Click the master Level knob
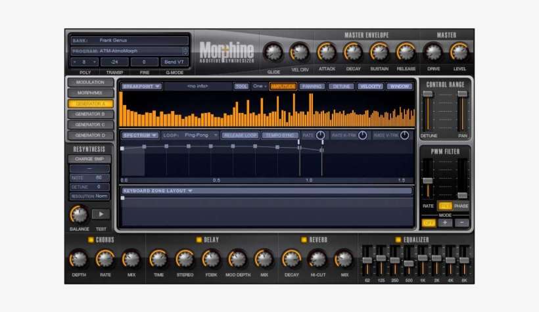This screenshot has width=539, height=312. point(459,53)
